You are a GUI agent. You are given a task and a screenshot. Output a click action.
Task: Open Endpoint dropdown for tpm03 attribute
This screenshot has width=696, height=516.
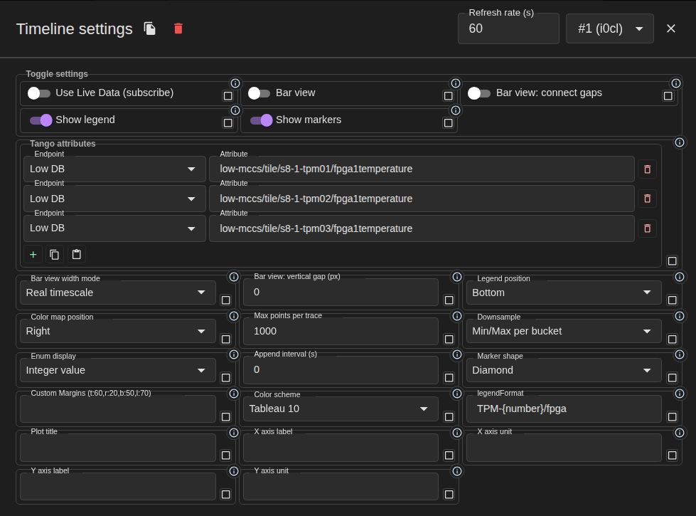click(x=114, y=228)
